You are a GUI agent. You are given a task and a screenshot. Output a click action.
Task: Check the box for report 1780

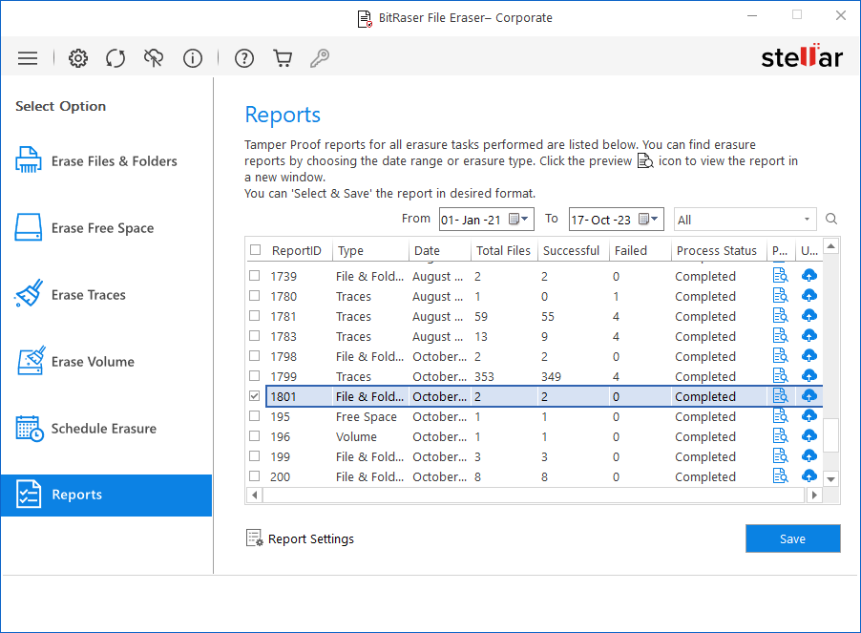coord(254,296)
